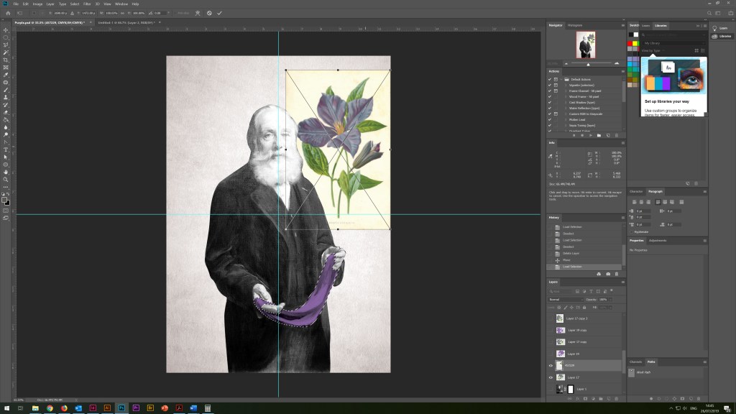Screen dimensions: 736x414
Task: Open the Histogram tab
Action: [576, 25]
